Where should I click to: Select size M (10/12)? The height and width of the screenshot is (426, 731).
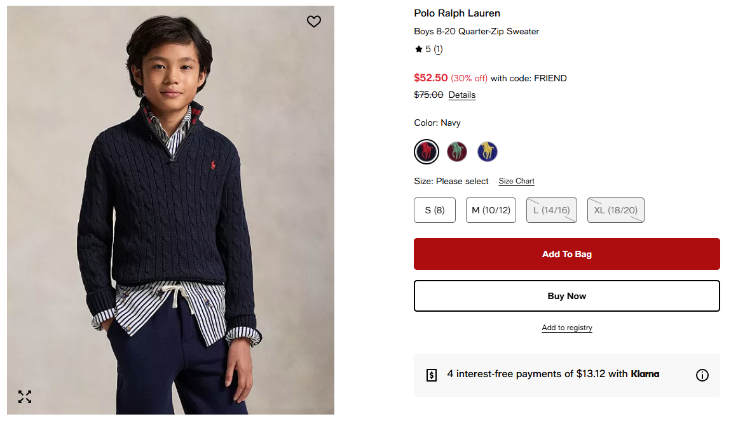coord(491,210)
